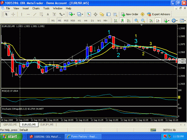Open the periods clock dropdown
187x140 pixels.
(174, 21)
